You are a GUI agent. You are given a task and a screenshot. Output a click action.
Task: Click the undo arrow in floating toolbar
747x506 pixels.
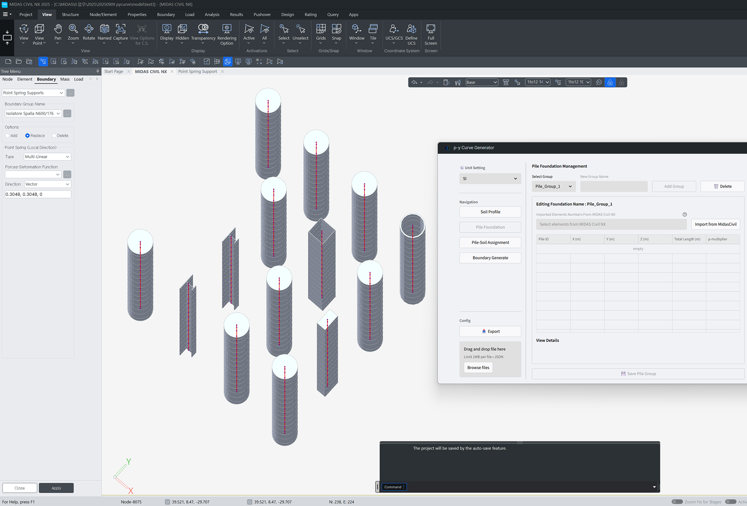[414, 82]
